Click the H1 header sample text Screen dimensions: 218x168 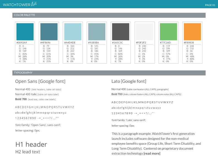tap(31, 144)
